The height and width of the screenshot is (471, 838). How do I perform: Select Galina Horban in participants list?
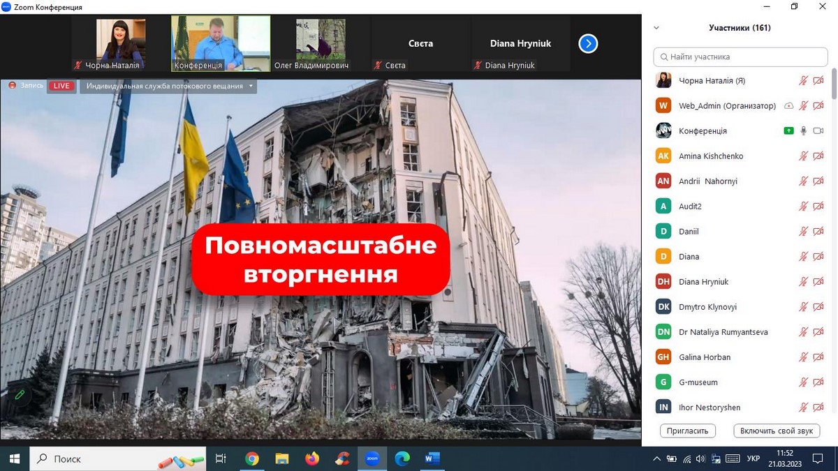[704, 357]
